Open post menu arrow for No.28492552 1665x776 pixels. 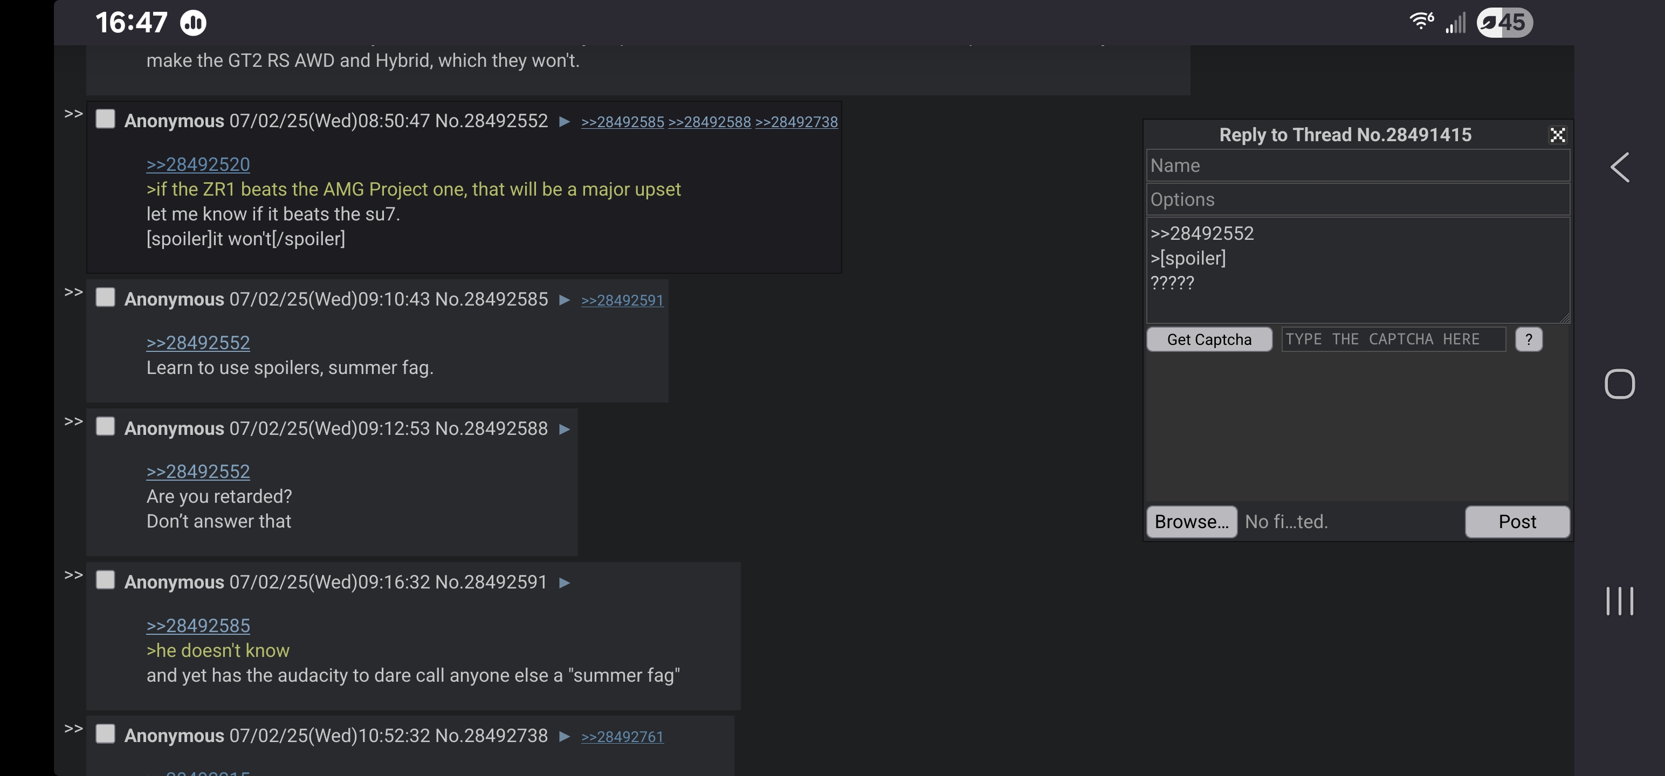pos(565,121)
